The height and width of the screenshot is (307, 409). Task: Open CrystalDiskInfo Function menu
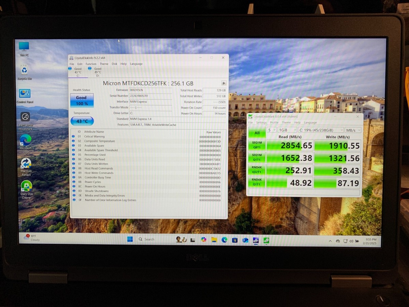91,64
